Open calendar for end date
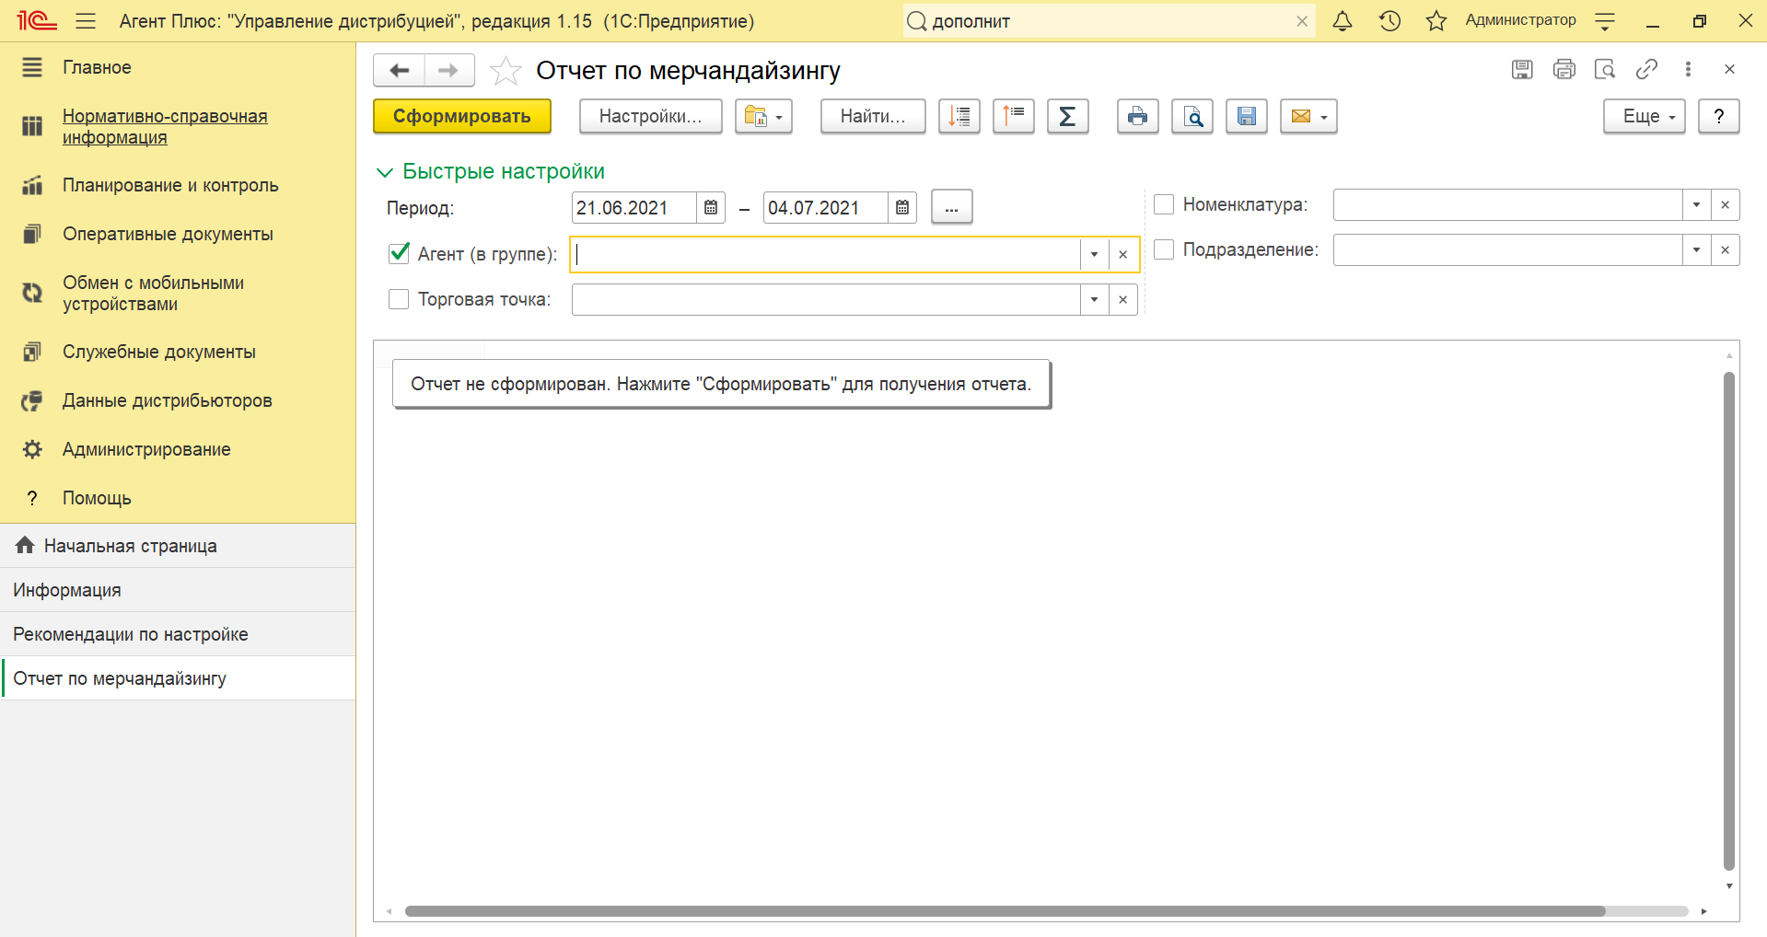Screen dimensions: 1767x937 (x=902, y=208)
